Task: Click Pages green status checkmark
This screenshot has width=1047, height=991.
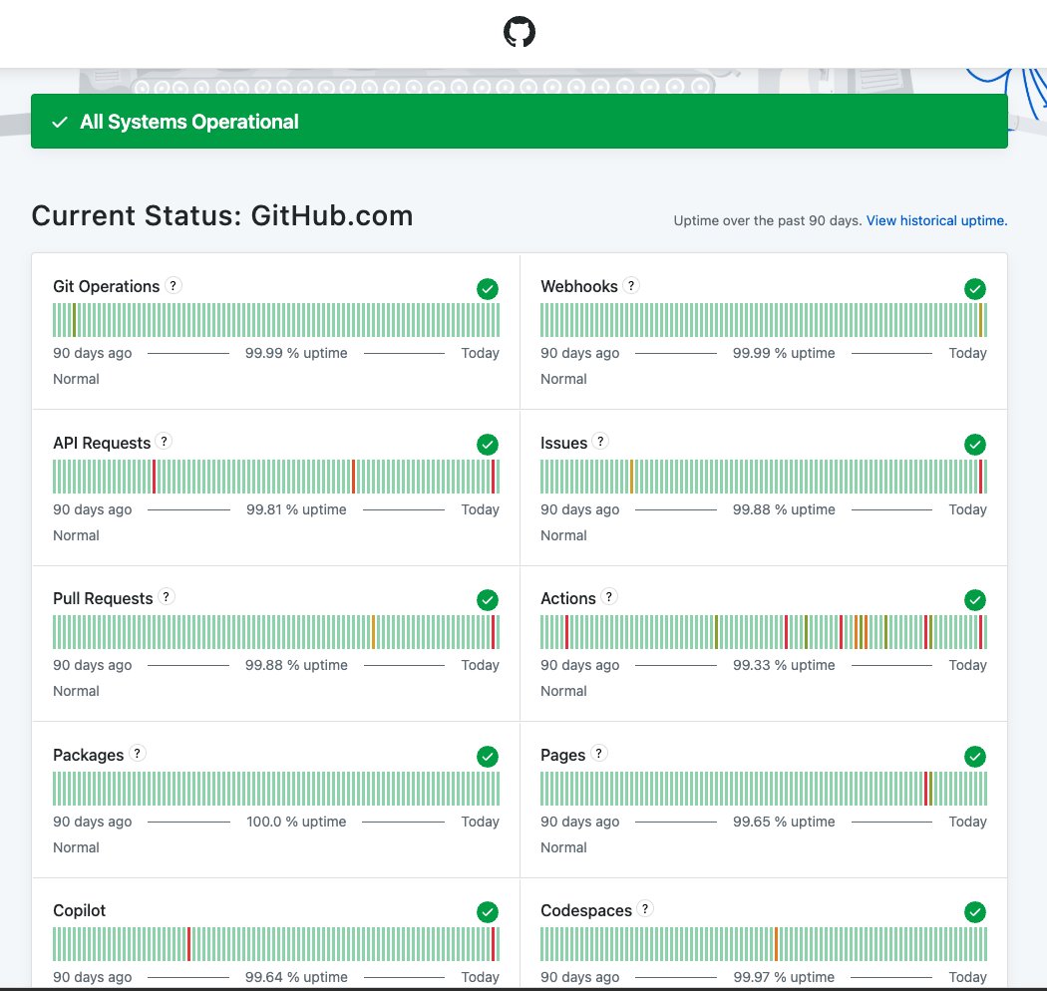Action: [975, 757]
